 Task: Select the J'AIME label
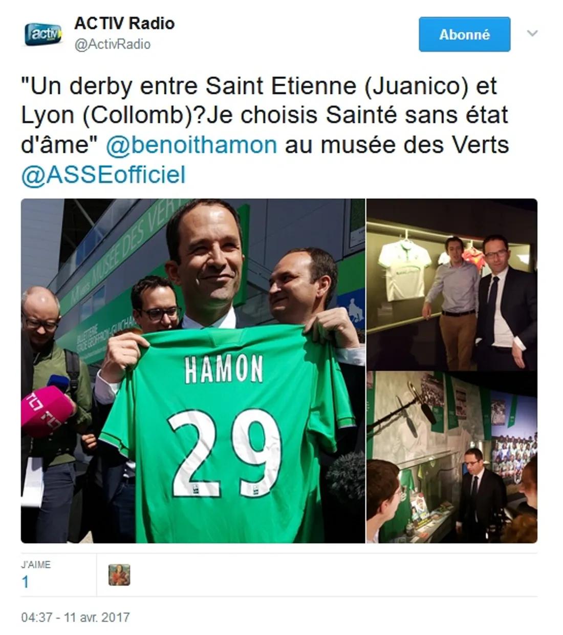click(x=36, y=564)
